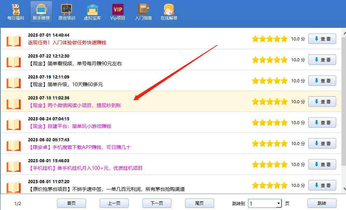Image resolution: width=346 pixels, height=210 pixels.
Task: Click star rating of 返现任务 row
Action: coord(270,39)
